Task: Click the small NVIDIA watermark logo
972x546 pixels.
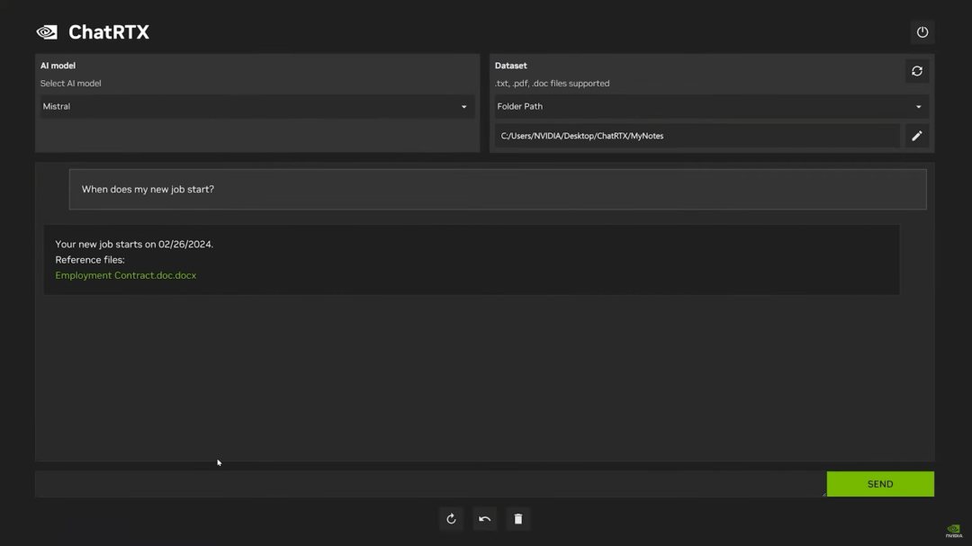Action: tap(953, 532)
